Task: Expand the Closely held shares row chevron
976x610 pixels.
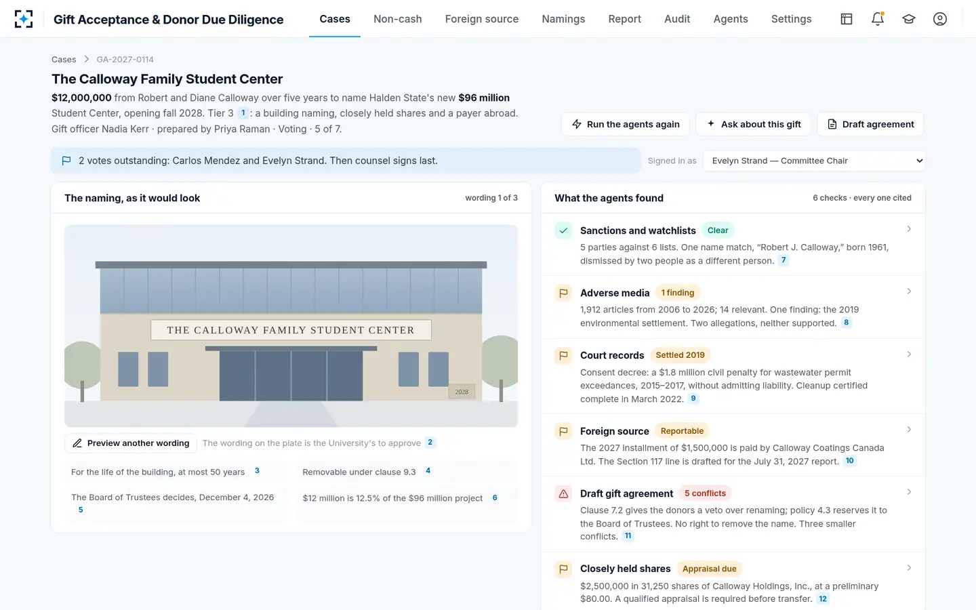Action: pos(909,568)
